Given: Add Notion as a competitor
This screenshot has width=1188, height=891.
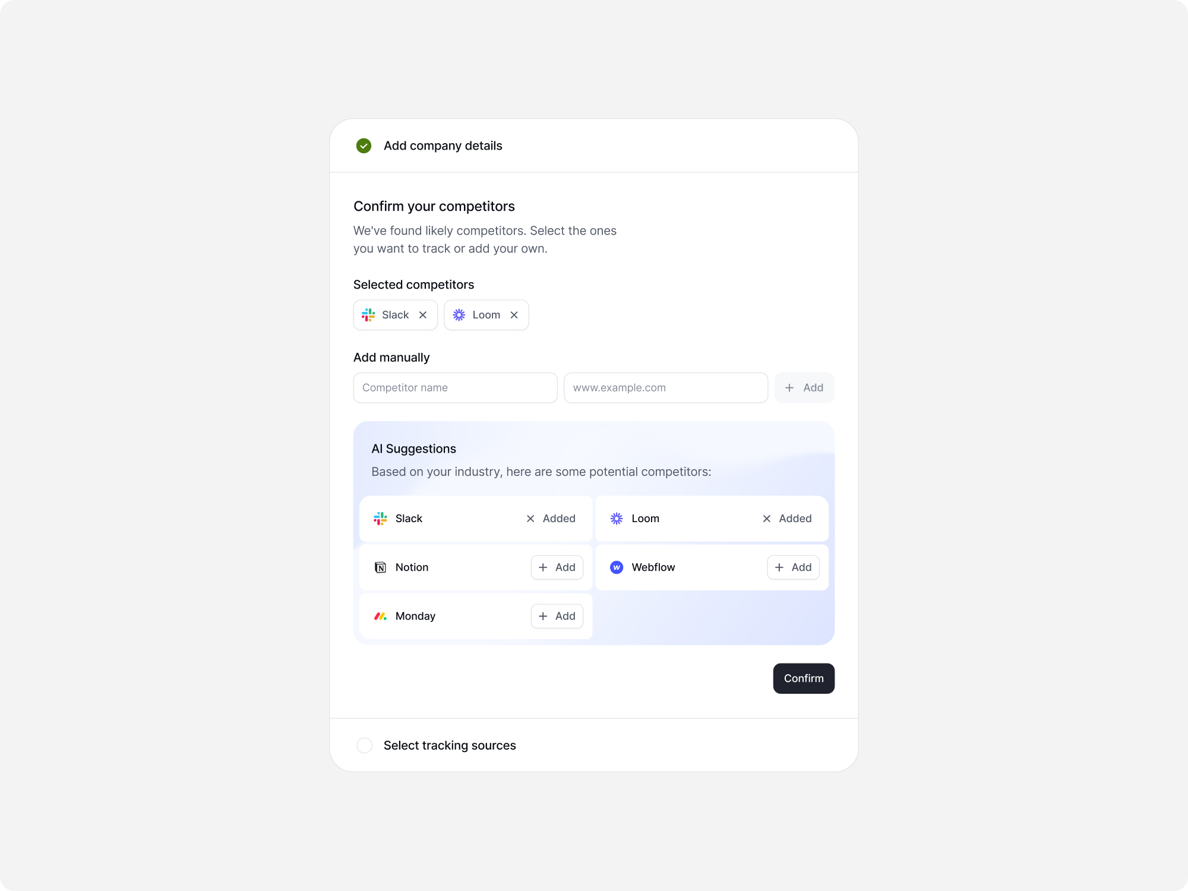Looking at the screenshot, I should pyautogui.click(x=557, y=567).
